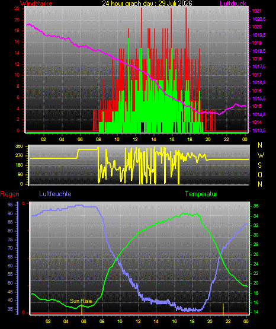Click the S compass direction letter

click(259, 165)
